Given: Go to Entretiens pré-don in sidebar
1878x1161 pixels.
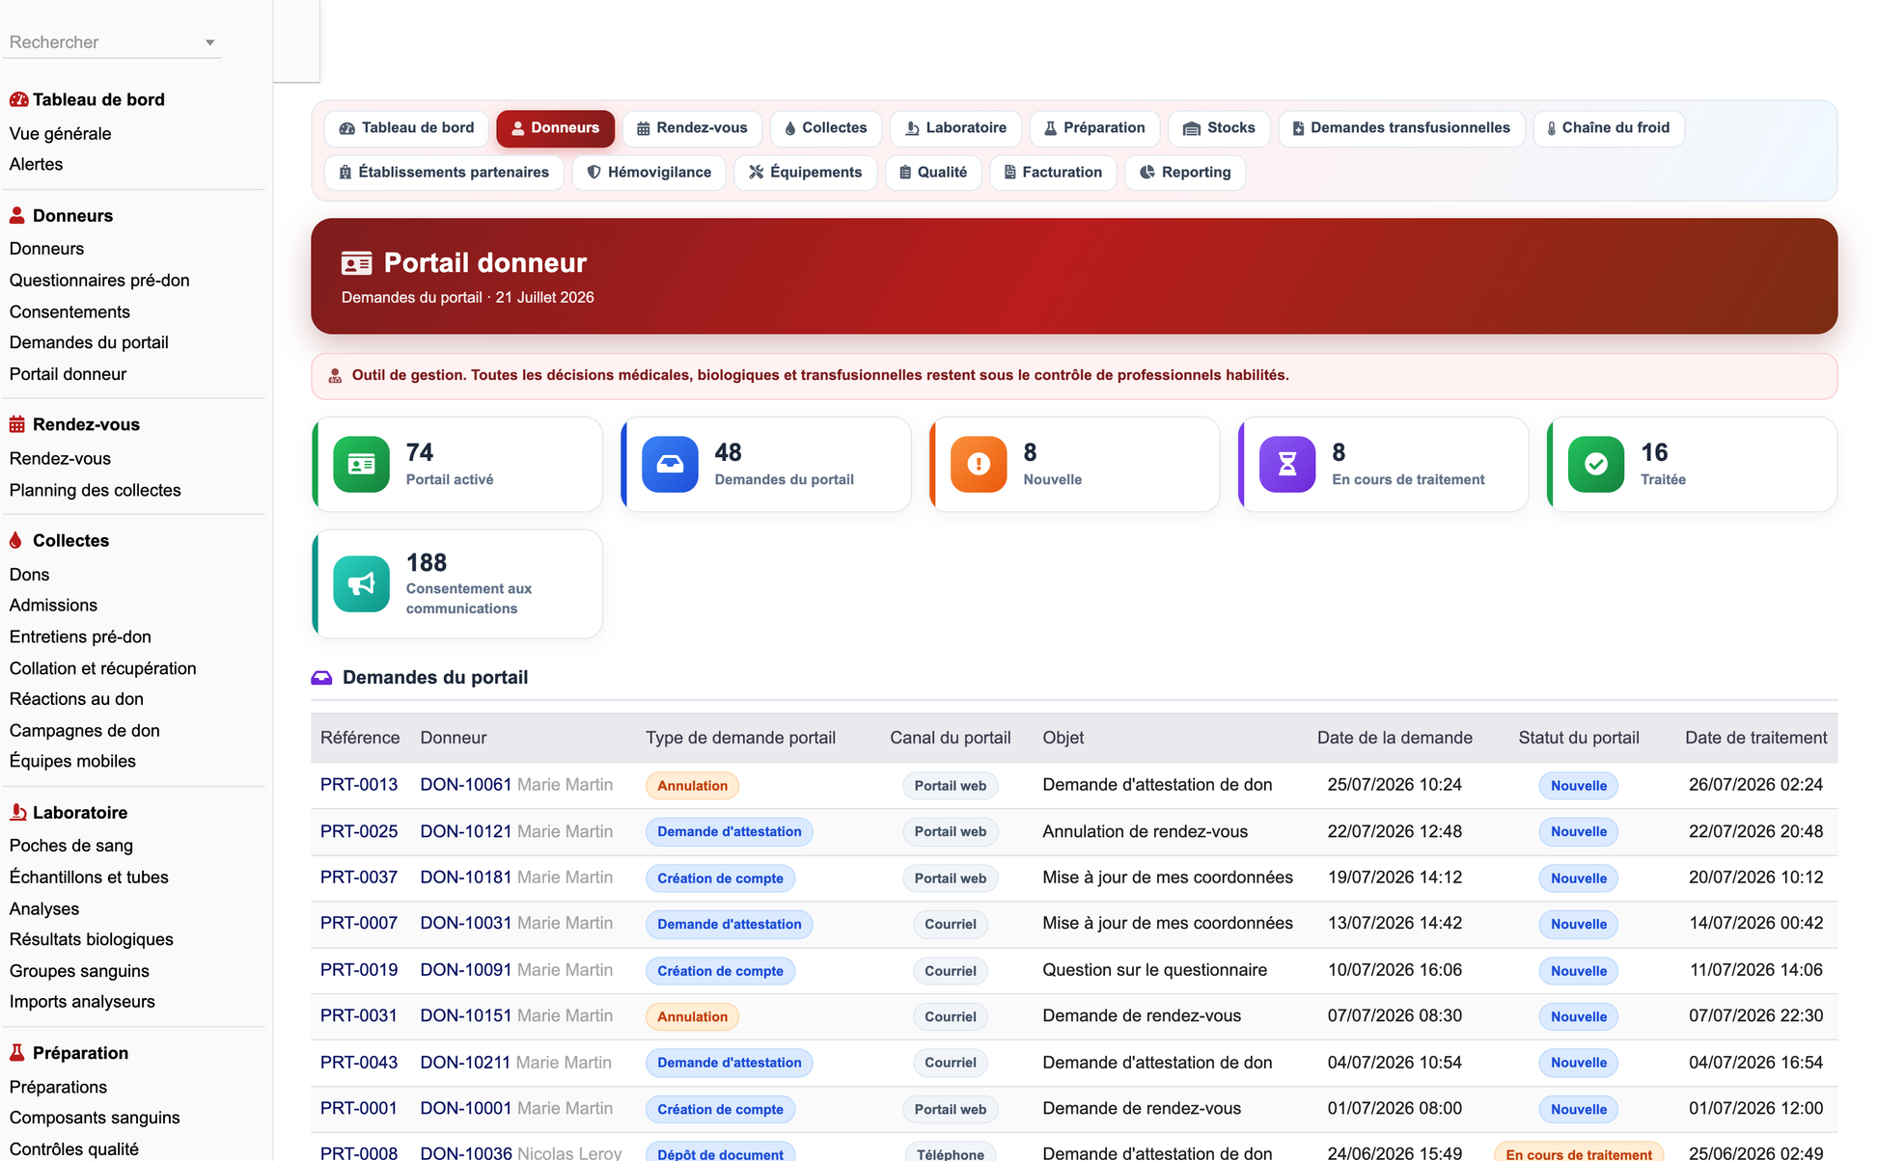Looking at the screenshot, I should point(80,637).
